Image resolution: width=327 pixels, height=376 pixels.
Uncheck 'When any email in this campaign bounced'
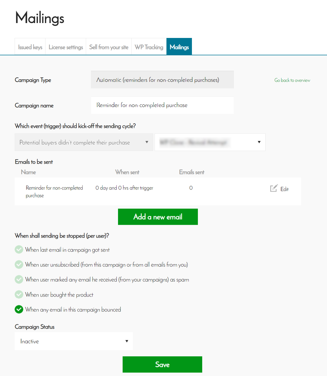(x=19, y=309)
